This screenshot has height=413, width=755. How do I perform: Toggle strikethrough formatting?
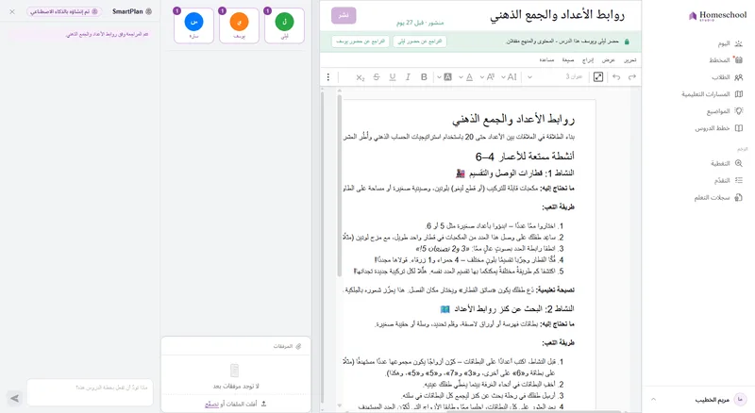pos(377,77)
